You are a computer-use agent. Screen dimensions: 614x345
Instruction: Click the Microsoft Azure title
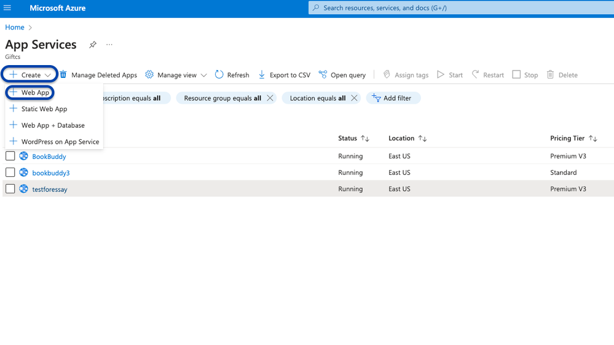point(58,8)
